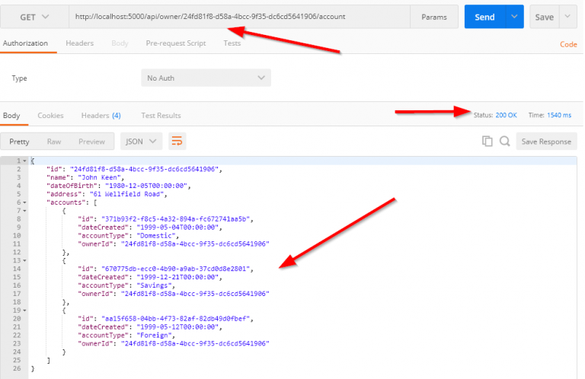Screen dimensions: 585x379
Task: Open the Pre-request Script tab
Action: tap(176, 43)
